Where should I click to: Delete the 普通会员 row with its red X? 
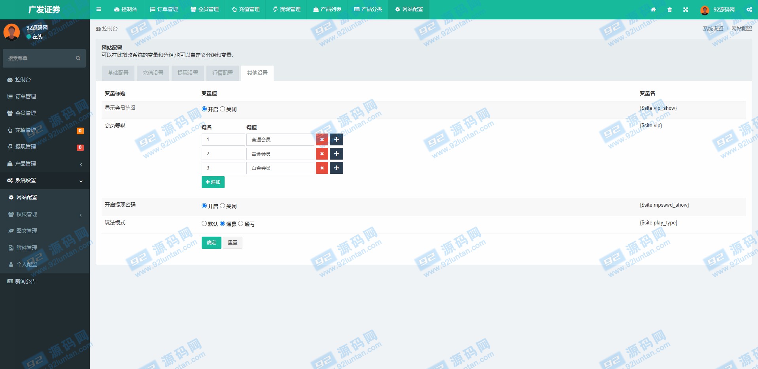tap(322, 139)
